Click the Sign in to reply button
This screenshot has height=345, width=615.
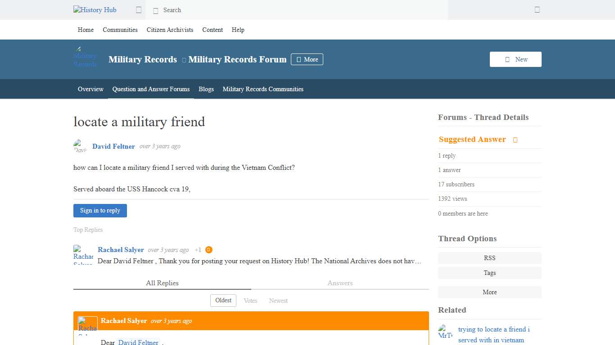[100, 210]
